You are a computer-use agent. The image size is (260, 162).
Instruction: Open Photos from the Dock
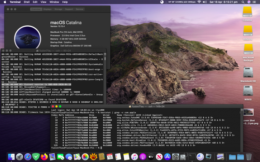point(85,157)
